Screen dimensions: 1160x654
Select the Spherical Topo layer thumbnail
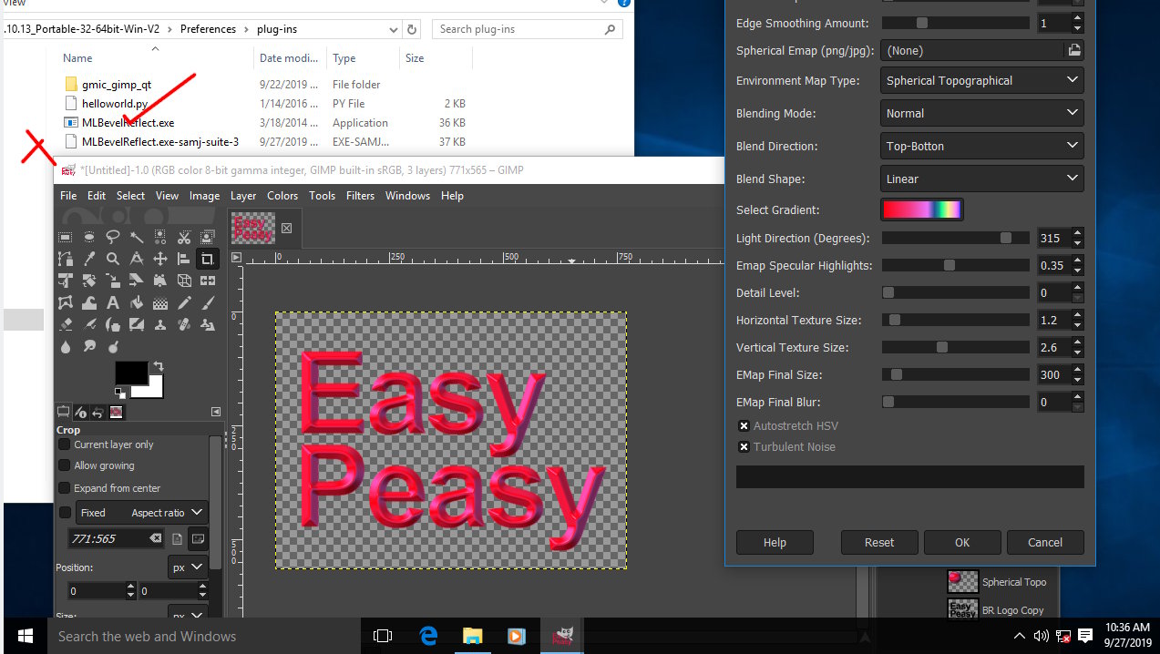pos(962,582)
